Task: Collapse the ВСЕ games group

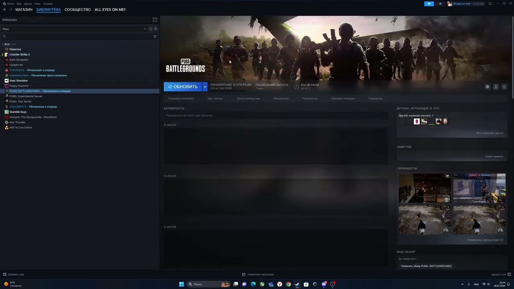Action: 2,44
